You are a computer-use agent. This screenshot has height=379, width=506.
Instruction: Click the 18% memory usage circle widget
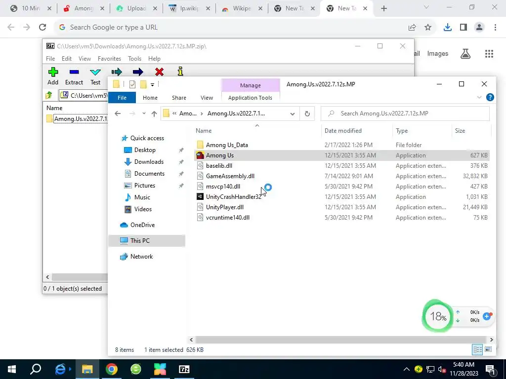pyautogui.click(x=438, y=316)
